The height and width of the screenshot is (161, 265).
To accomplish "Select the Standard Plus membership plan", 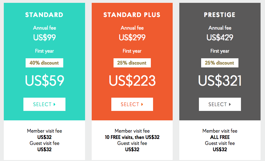I will tap(132, 104).
